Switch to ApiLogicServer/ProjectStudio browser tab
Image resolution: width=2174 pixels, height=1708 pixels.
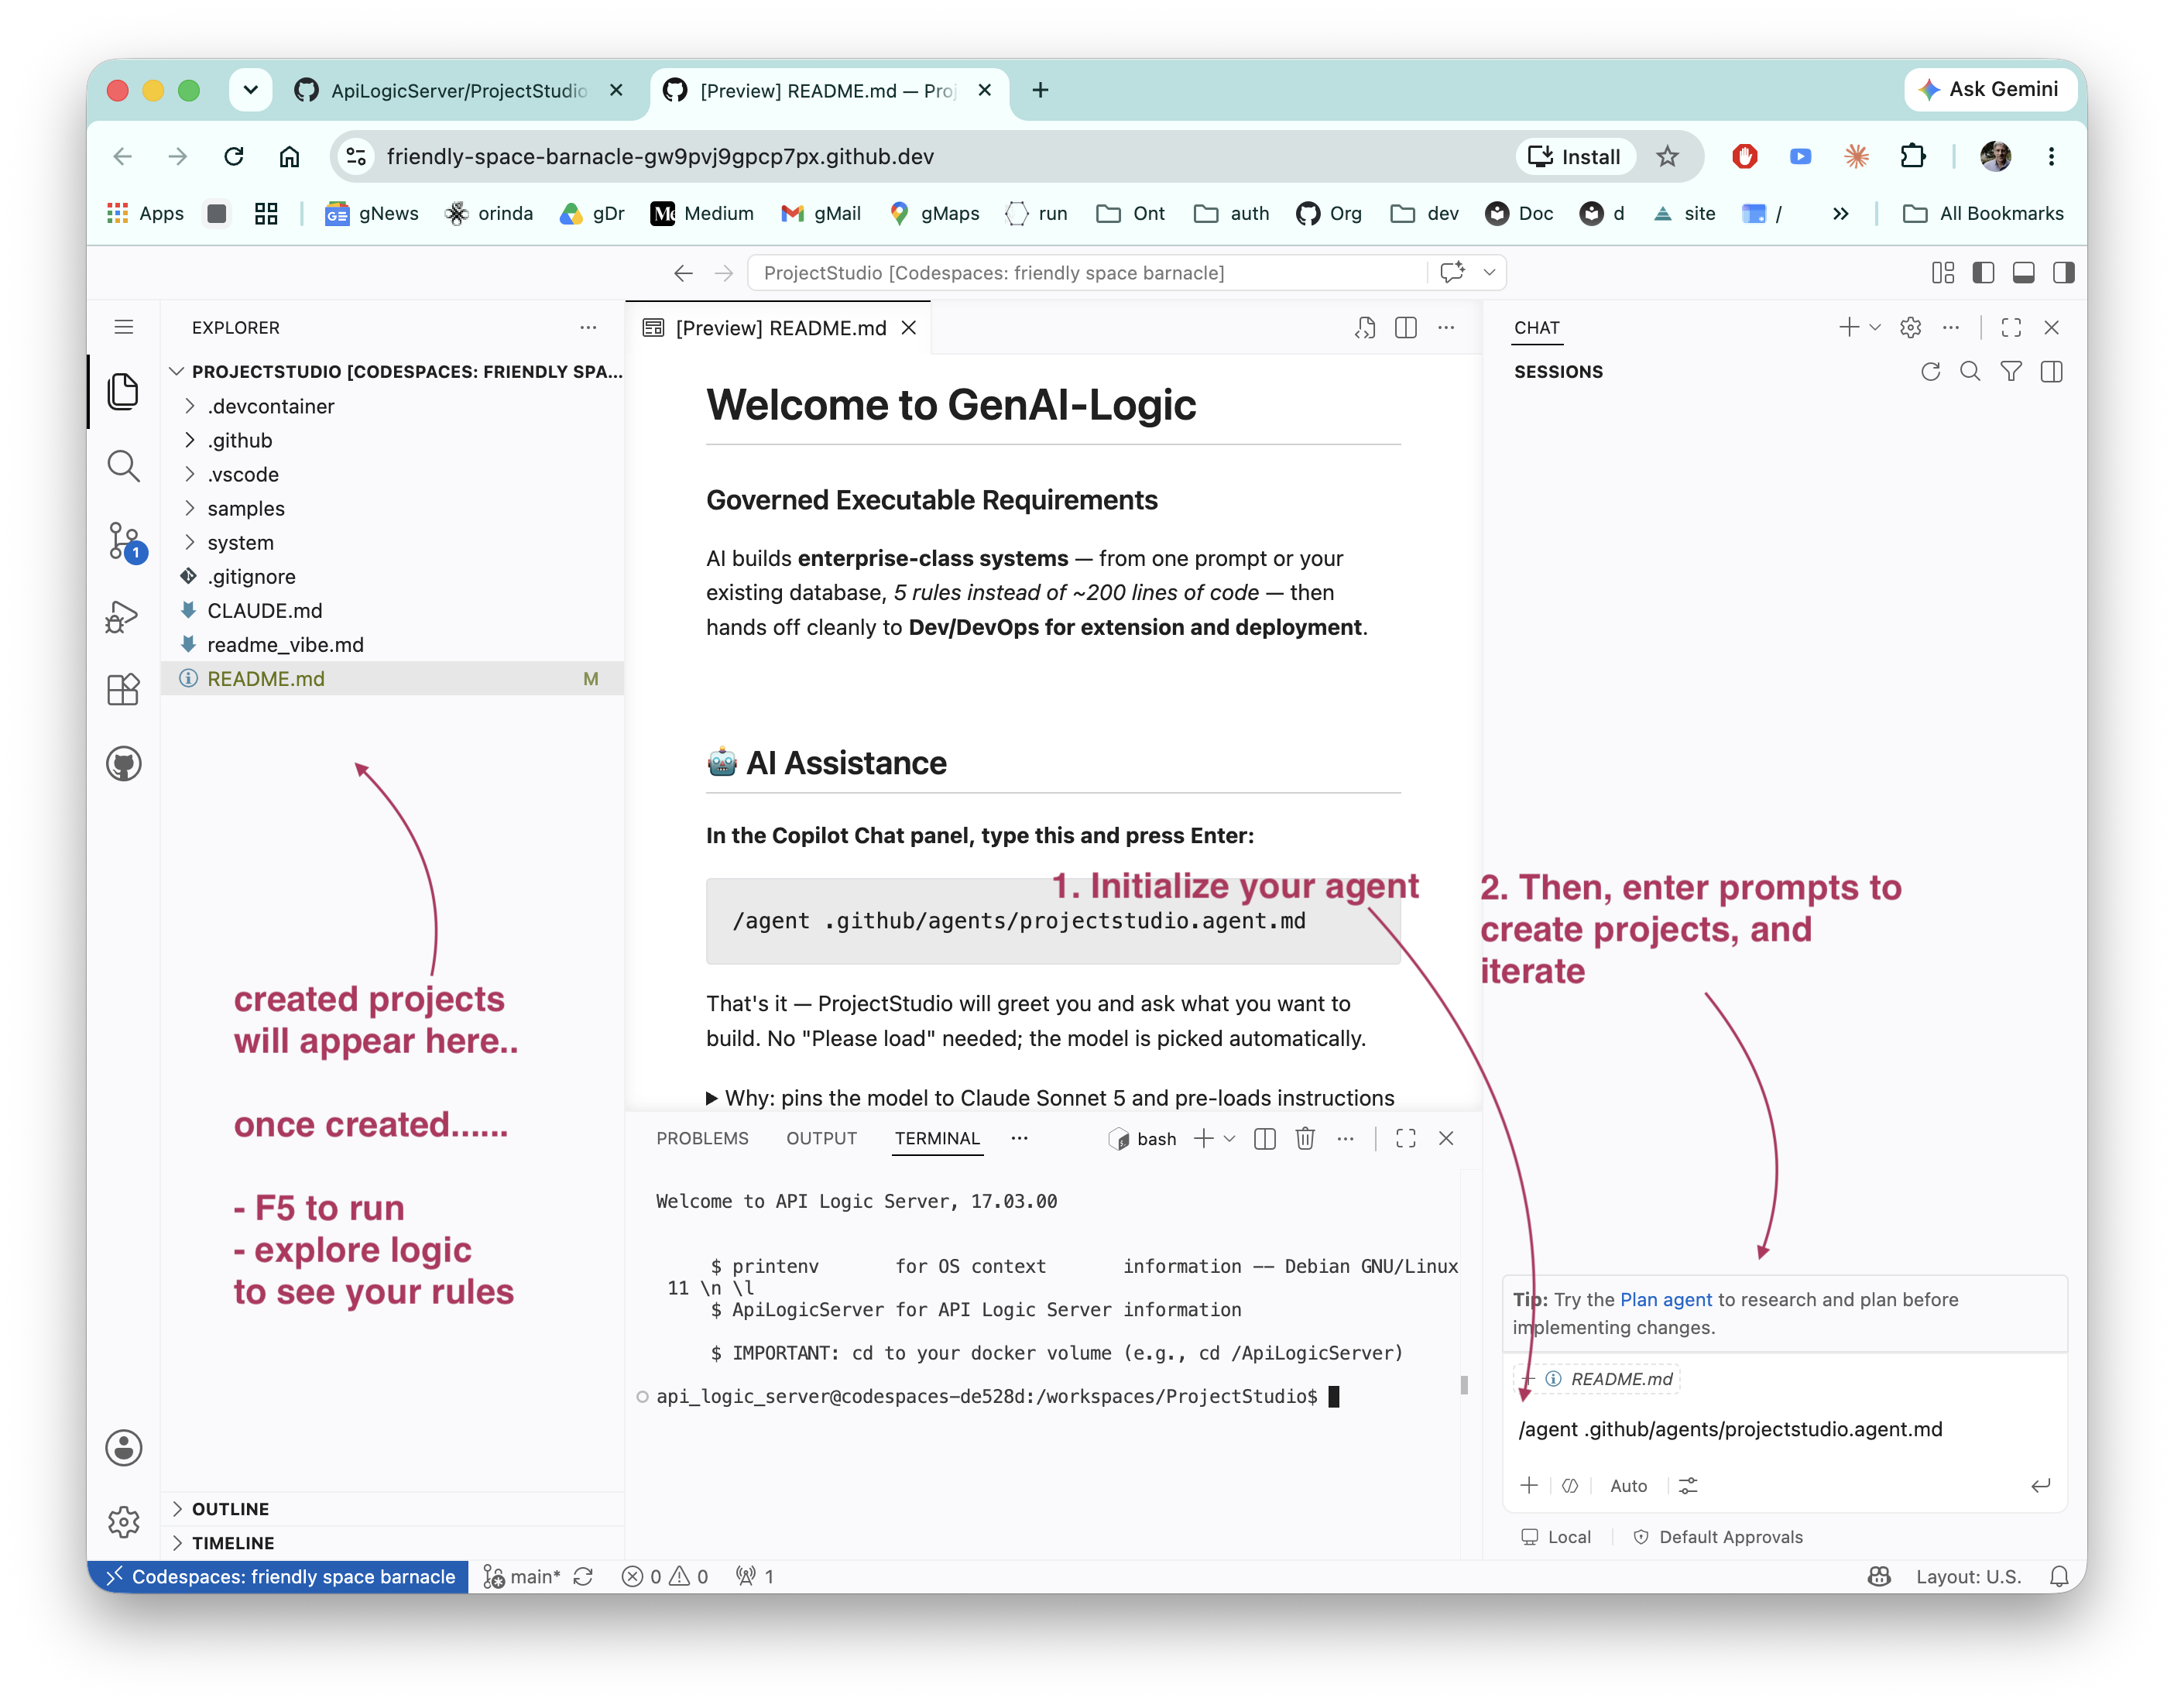[459, 90]
